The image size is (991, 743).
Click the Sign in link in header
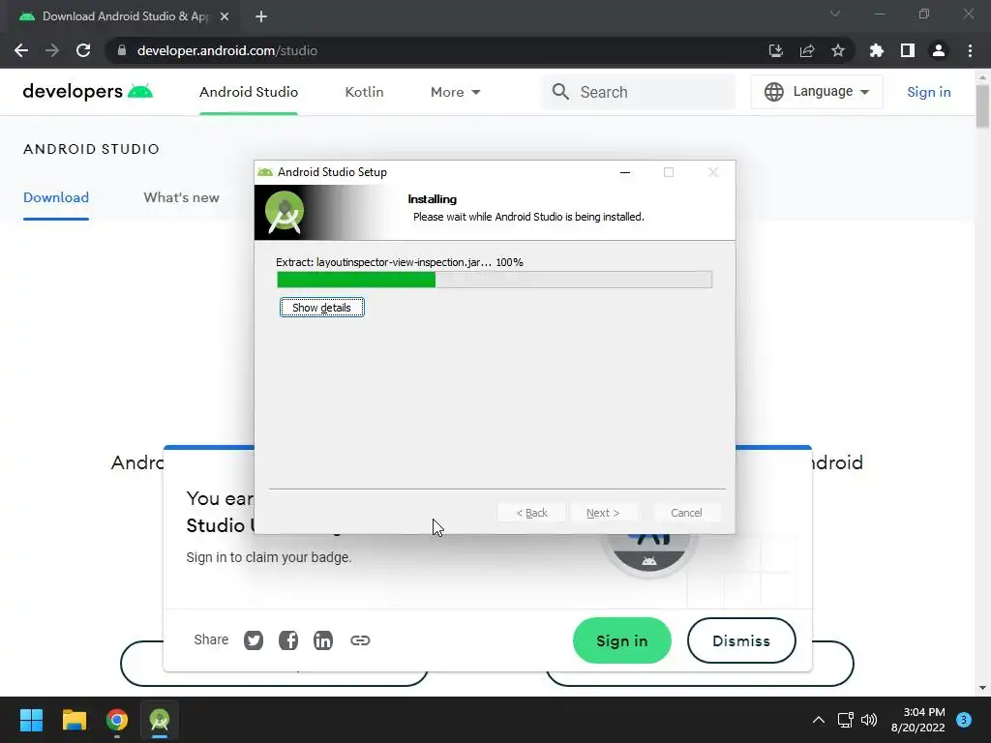pos(928,92)
